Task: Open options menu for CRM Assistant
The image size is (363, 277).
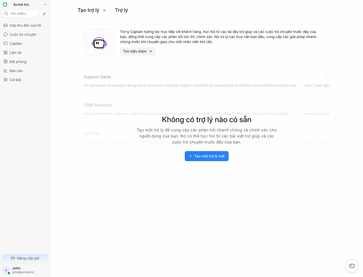Action: click(326, 105)
